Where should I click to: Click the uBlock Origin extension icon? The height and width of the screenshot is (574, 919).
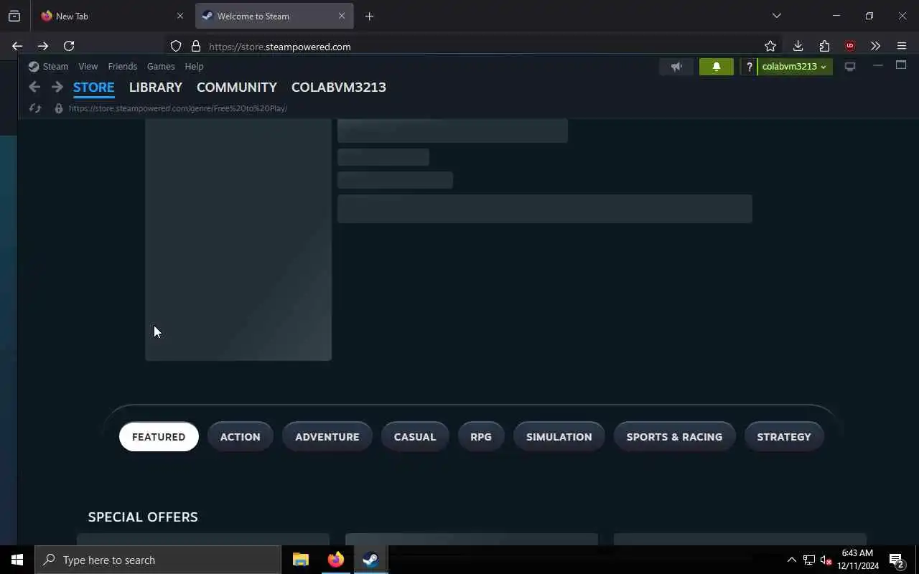[850, 46]
